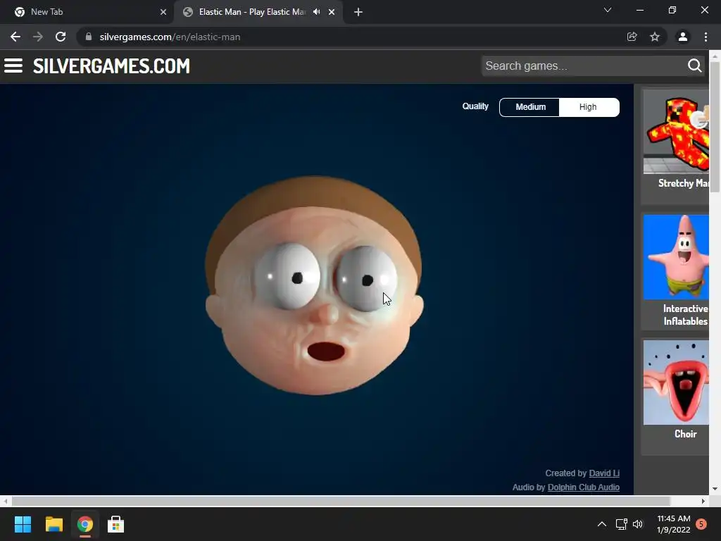Screen dimensions: 721x541
Task: Open File Explorer from taskbar
Action: tap(54, 524)
